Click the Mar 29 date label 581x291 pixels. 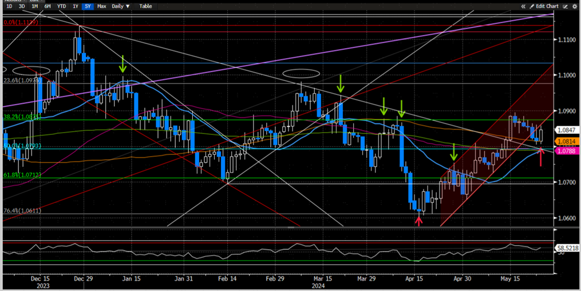(x=366, y=278)
